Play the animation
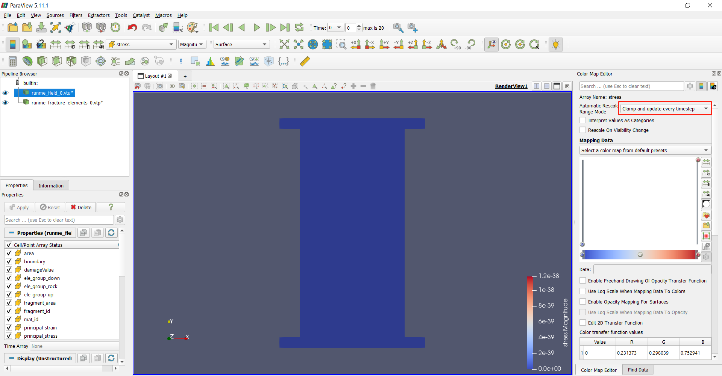722x376 pixels. tap(257, 27)
